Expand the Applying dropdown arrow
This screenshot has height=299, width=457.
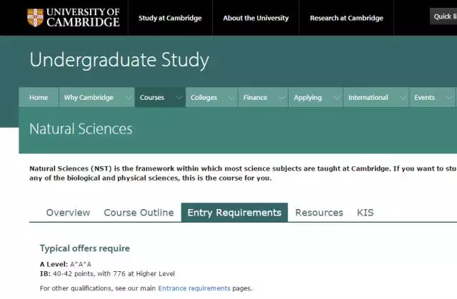pos(336,98)
